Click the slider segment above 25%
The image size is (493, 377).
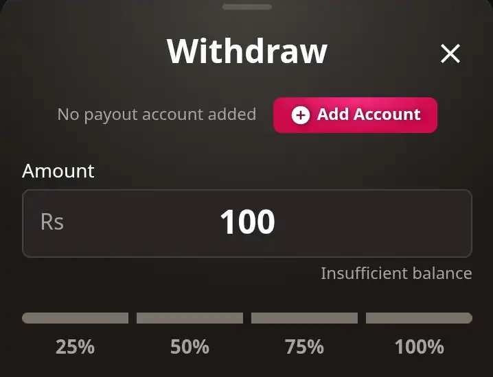75,318
